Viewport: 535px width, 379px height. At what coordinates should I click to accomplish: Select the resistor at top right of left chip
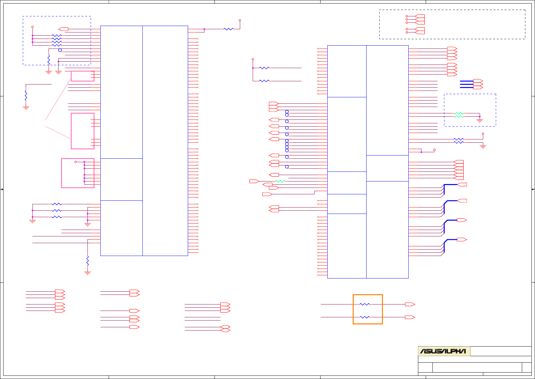pyautogui.click(x=229, y=29)
